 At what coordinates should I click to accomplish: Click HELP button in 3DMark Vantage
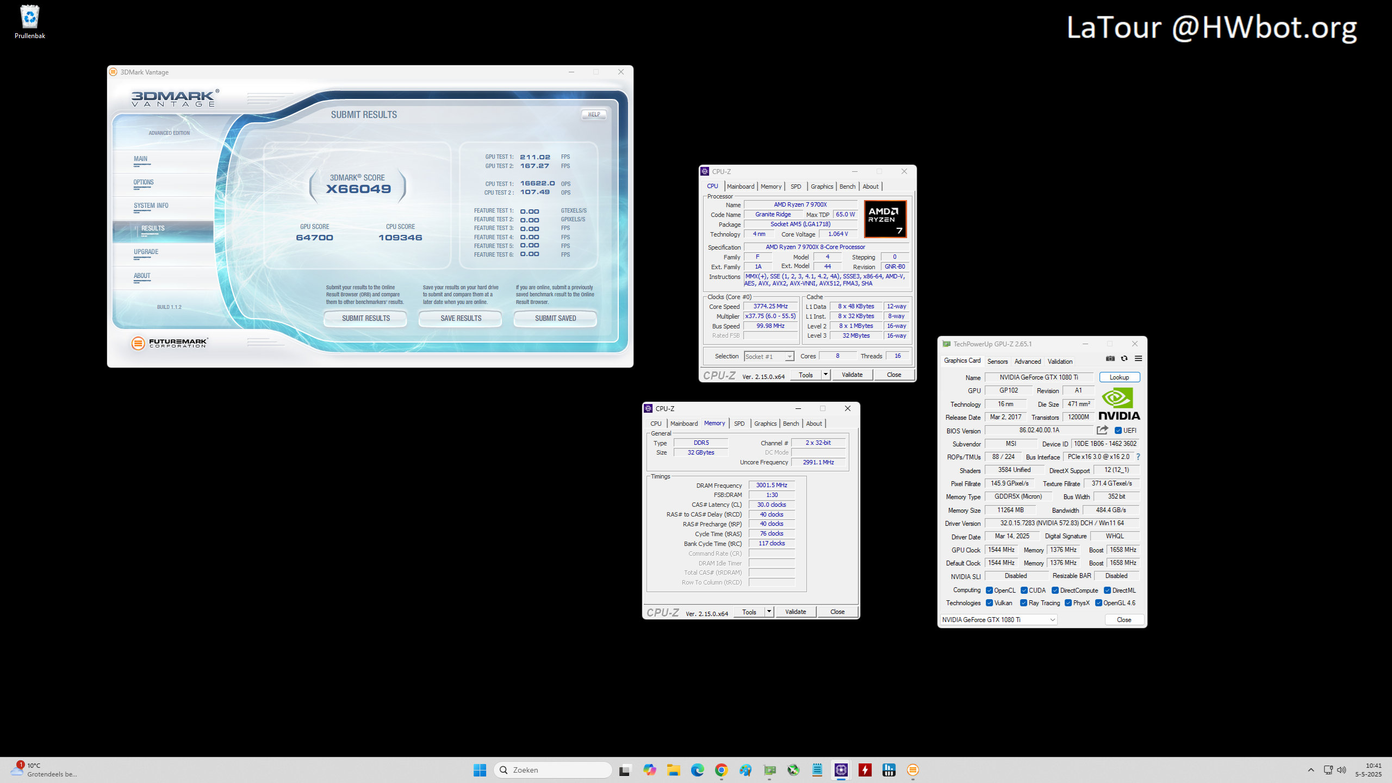point(594,115)
